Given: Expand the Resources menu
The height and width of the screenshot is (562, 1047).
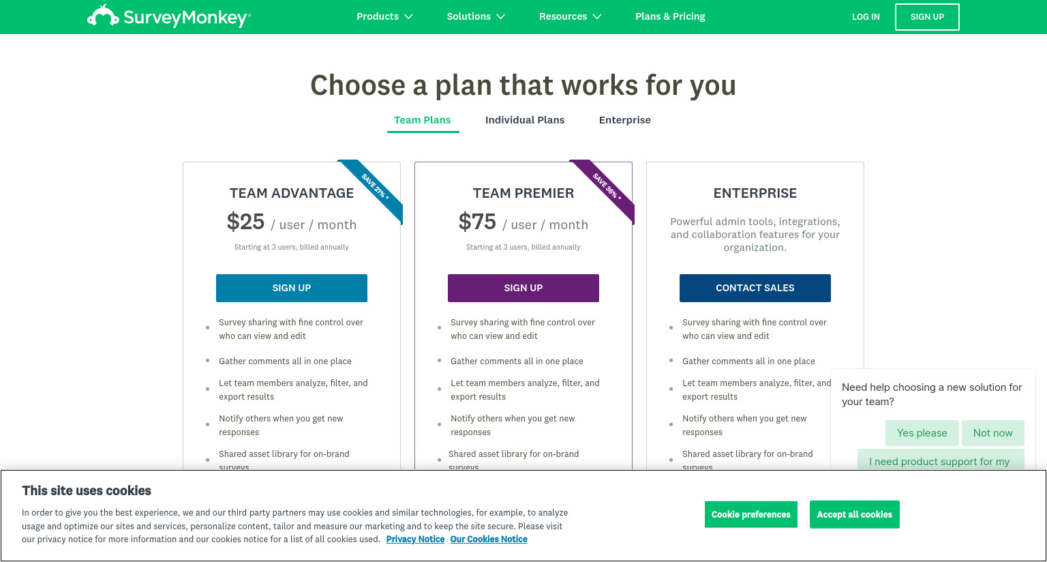Looking at the screenshot, I should pyautogui.click(x=570, y=16).
